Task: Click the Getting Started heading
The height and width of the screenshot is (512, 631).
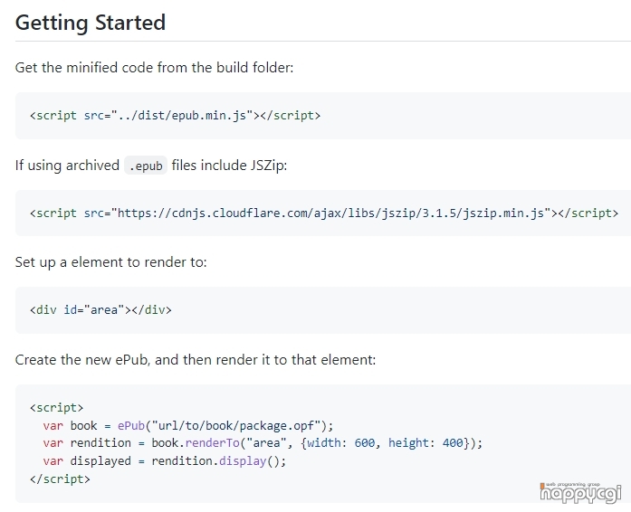Action: click(91, 23)
